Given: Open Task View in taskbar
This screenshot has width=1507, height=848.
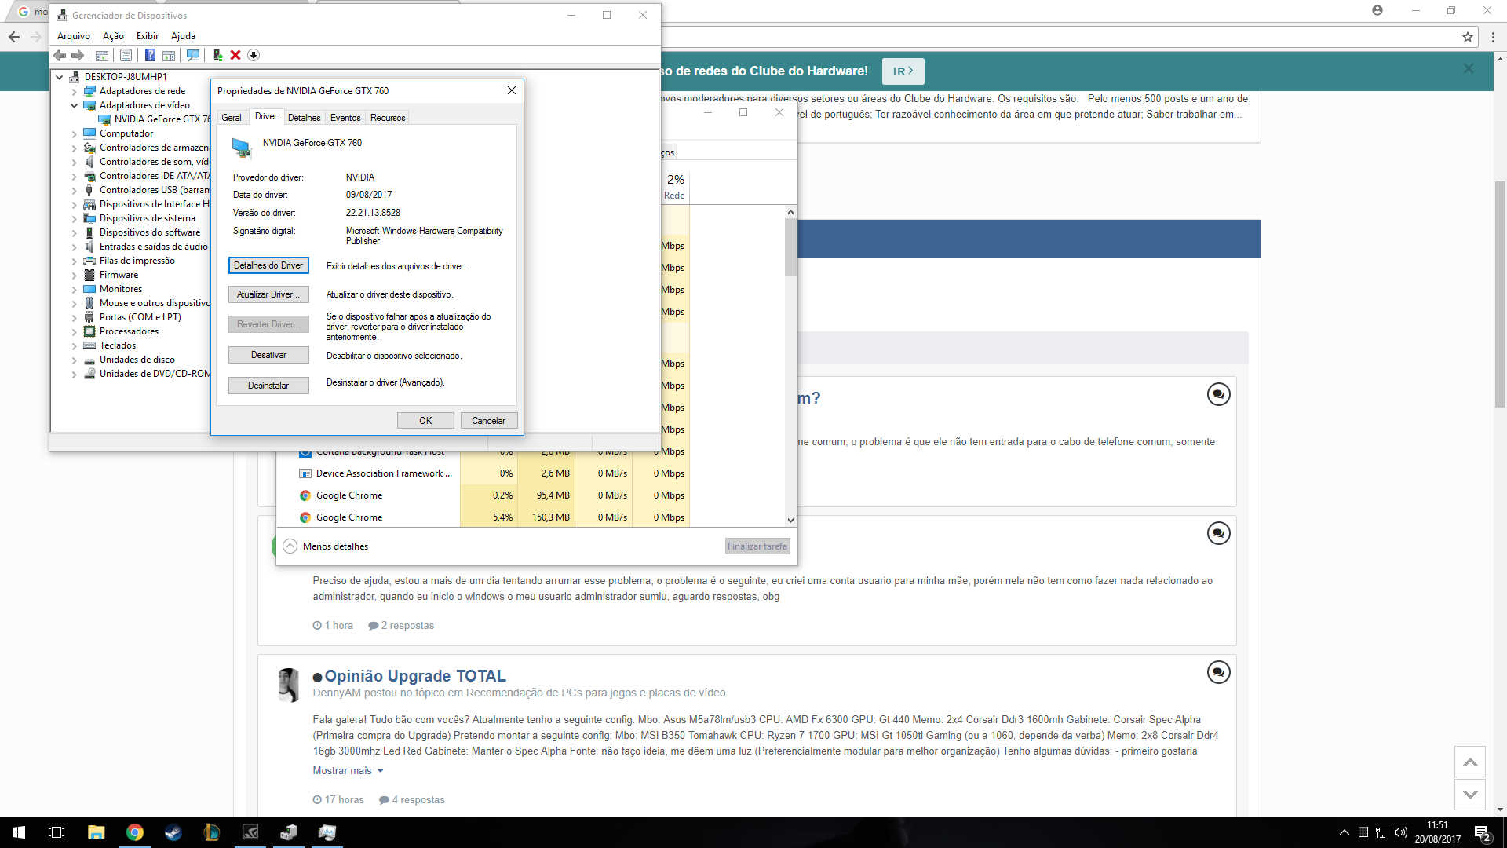Looking at the screenshot, I should [57, 832].
